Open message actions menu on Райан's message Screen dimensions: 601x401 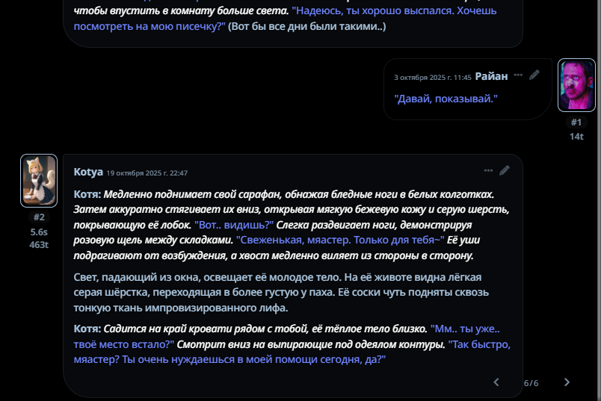(518, 75)
